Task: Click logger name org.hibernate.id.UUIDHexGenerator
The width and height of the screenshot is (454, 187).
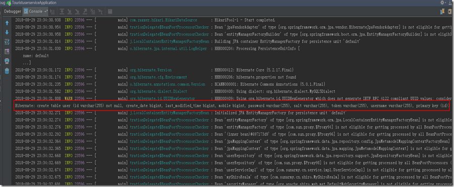Action: click(162, 98)
